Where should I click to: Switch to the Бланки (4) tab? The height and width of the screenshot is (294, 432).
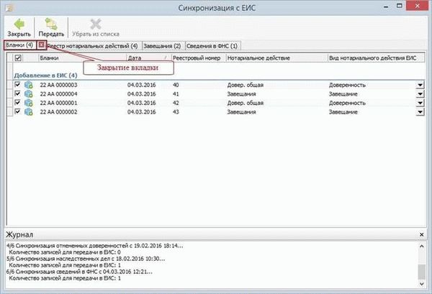[19, 45]
